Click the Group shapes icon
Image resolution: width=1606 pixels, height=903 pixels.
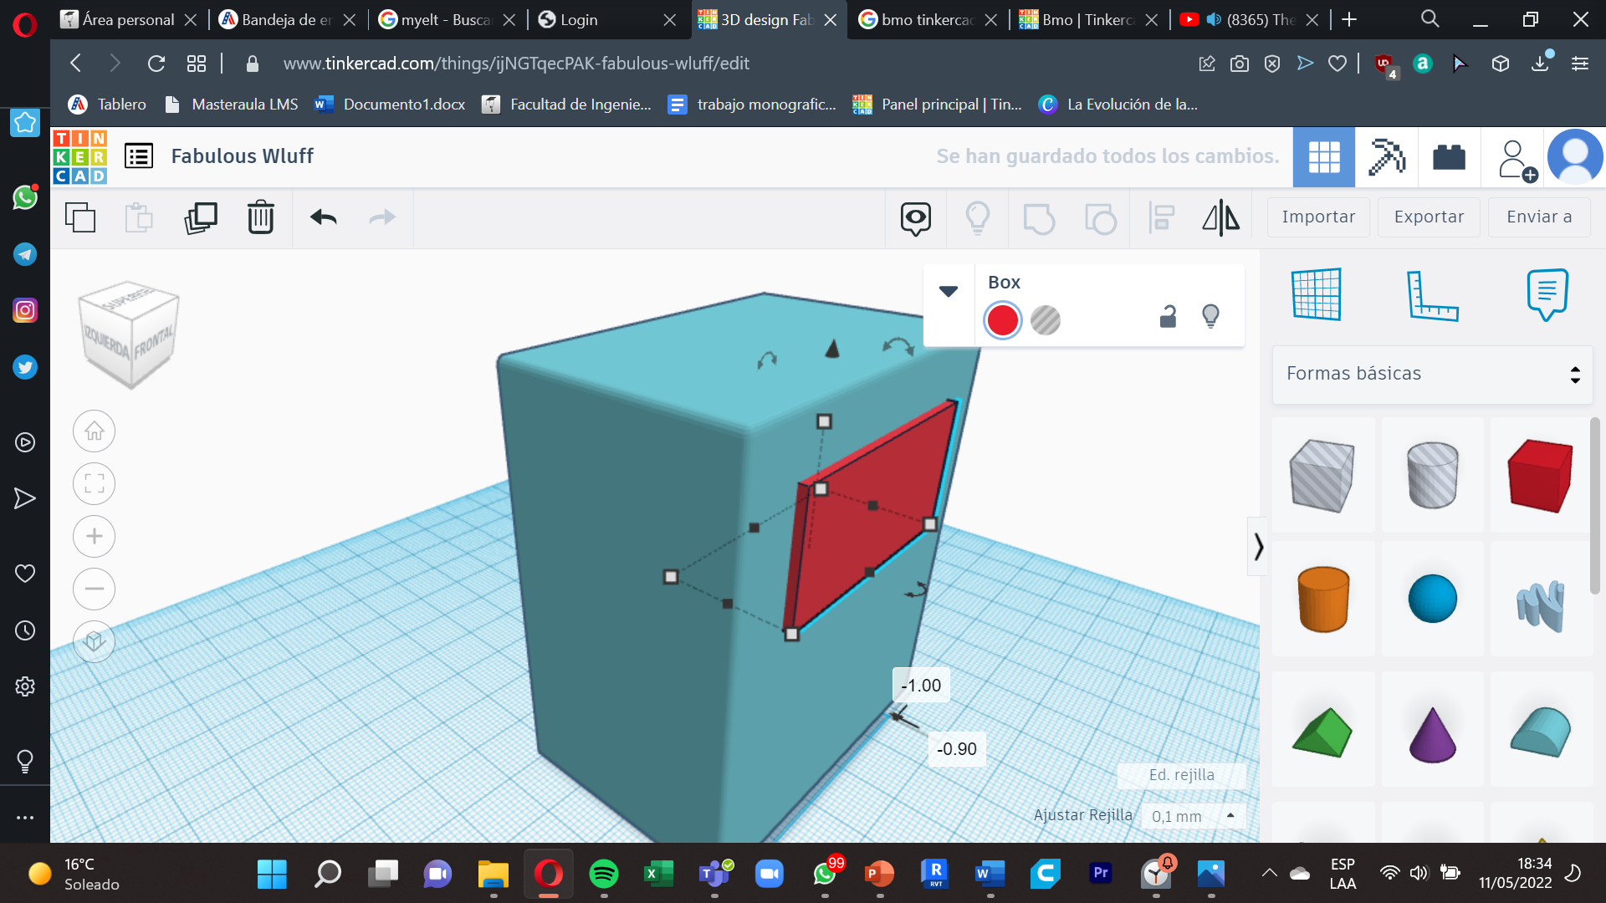pos(1039,219)
